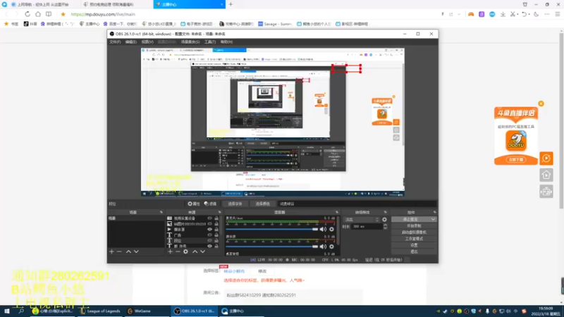Open Filters from the source toolbar
This screenshot has width=564, height=317.
(x=210, y=204)
